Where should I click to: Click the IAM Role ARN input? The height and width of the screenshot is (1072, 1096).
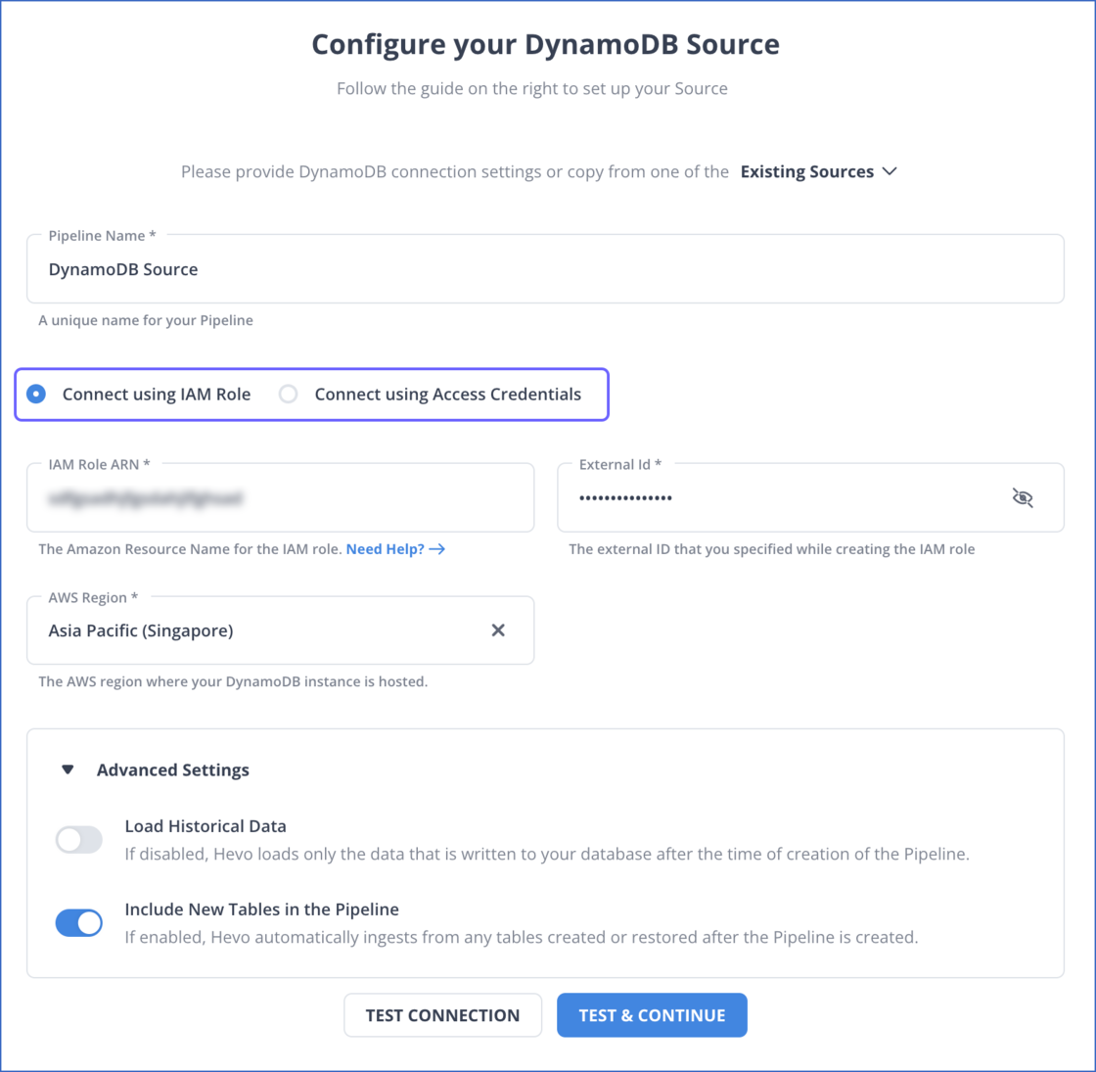coord(280,497)
